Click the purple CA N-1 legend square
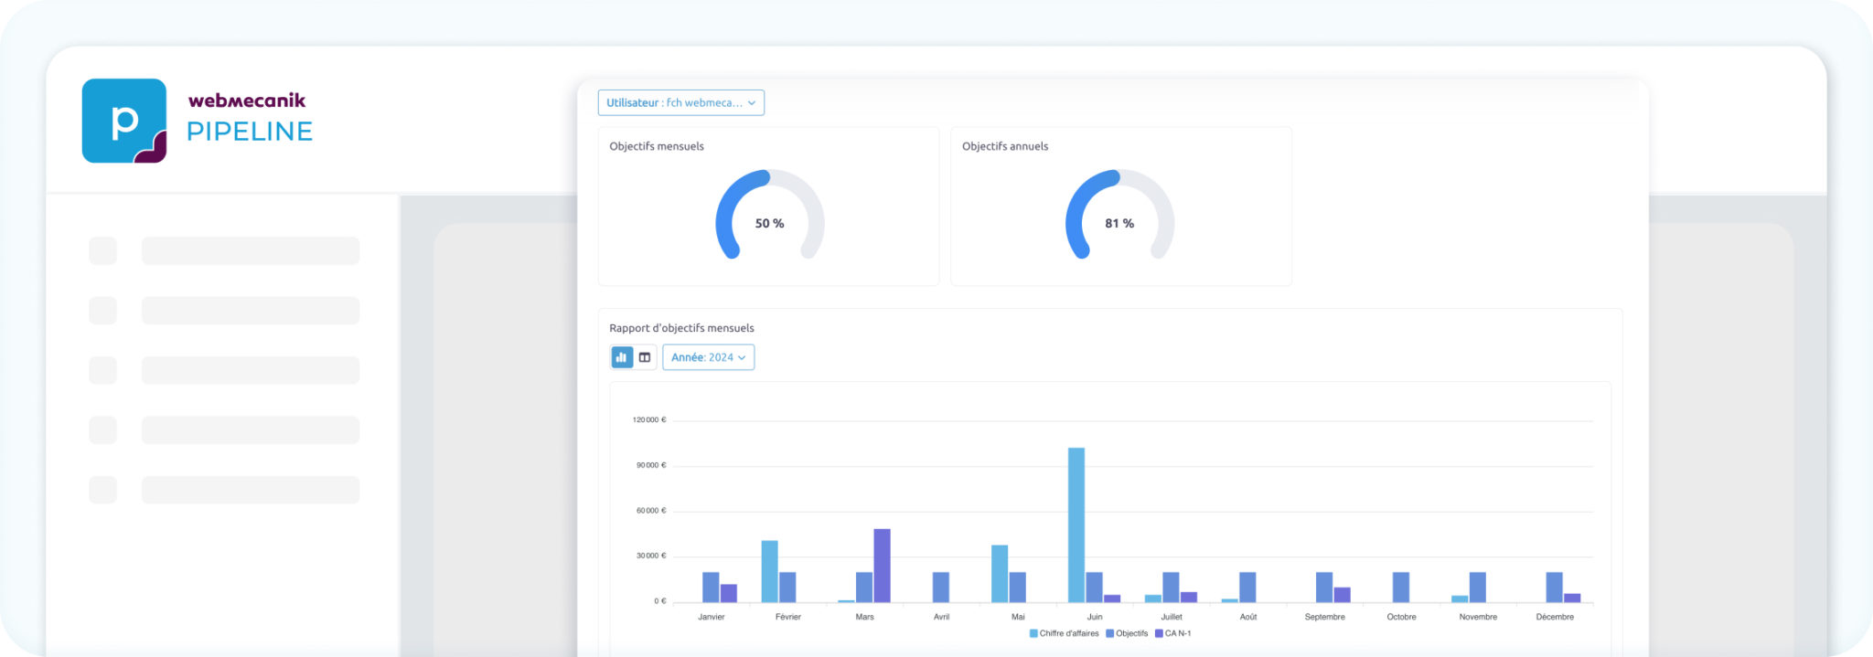The width and height of the screenshot is (1873, 657). (x=1159, y=633)
